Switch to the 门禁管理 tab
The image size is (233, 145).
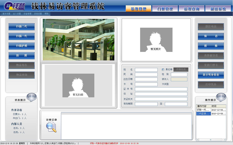click(x=165, y=9)
